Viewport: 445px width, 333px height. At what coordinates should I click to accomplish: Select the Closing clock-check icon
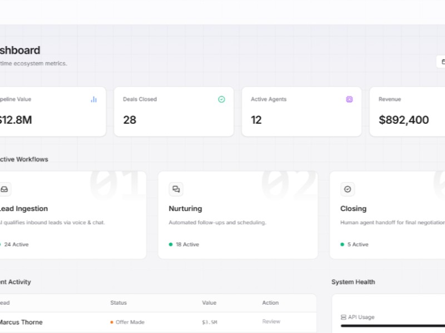click(x=348, y=189)
